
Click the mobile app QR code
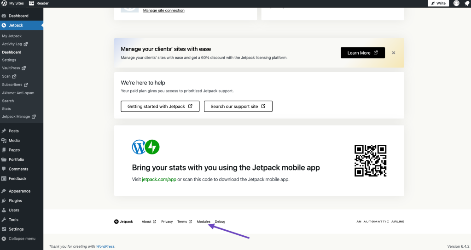click(370, 161)
